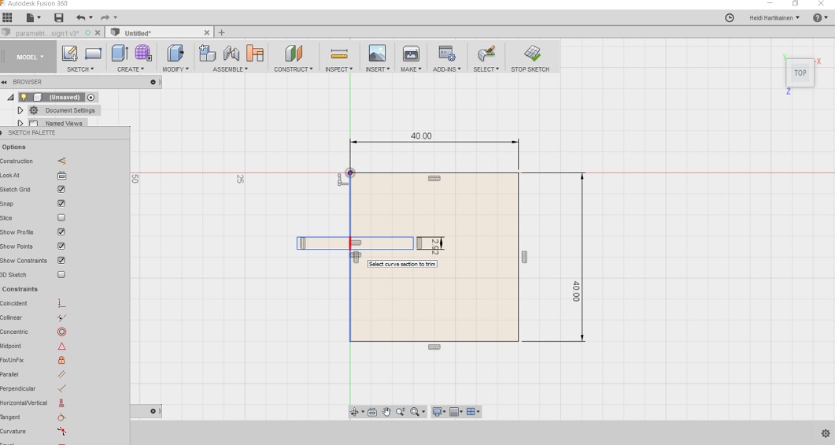
Task: Click the New Component icon in Assemble
Action: [x=207, y=54]
